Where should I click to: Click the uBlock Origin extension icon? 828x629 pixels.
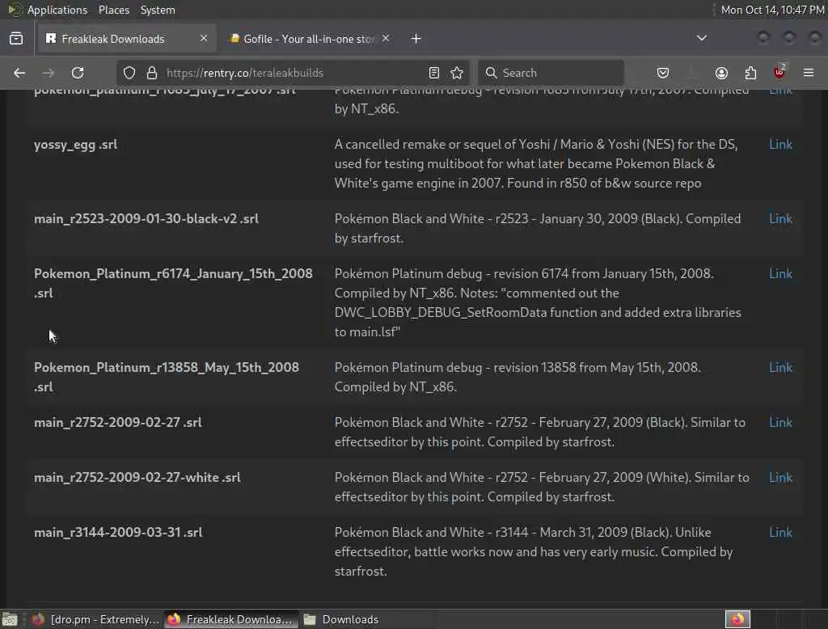(779, 72)
